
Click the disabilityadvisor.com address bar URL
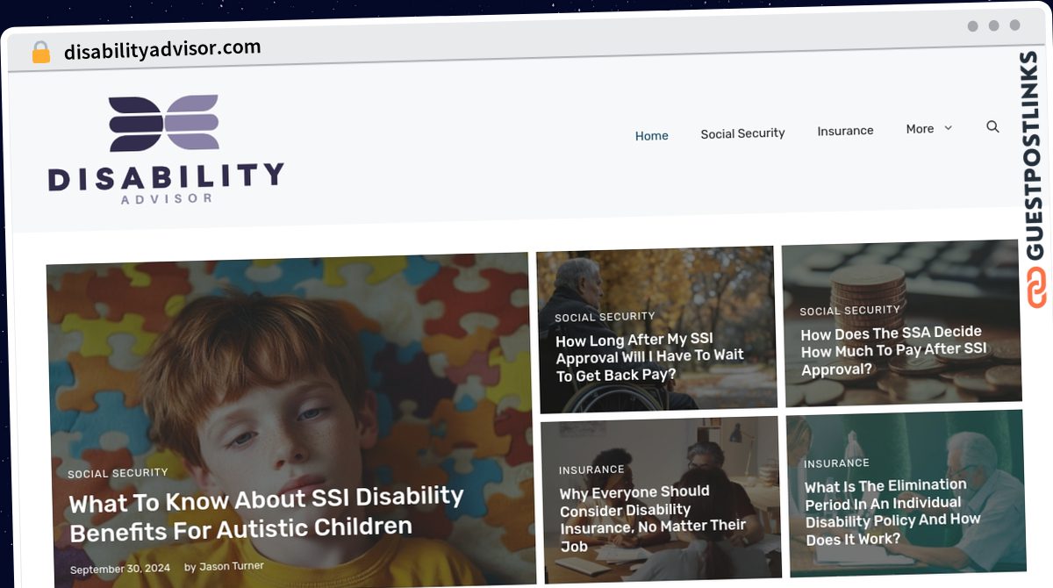(x=162, y=50)
